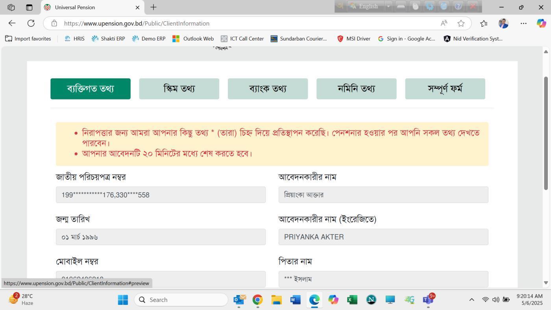Click the gear settings icon in Avro bar
The image size is (551, 310).
429,6
